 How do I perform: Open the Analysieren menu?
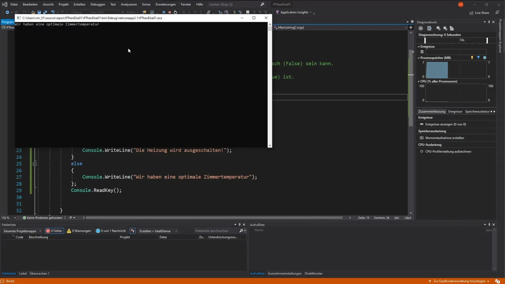coord(129,4)
